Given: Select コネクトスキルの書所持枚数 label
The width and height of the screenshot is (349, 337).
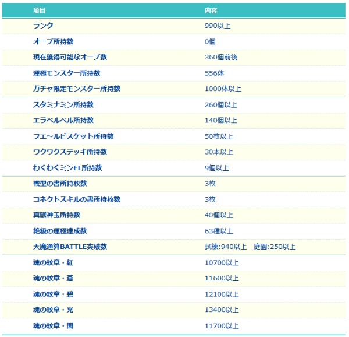Looking at the screenshot, I should point(77,199).
